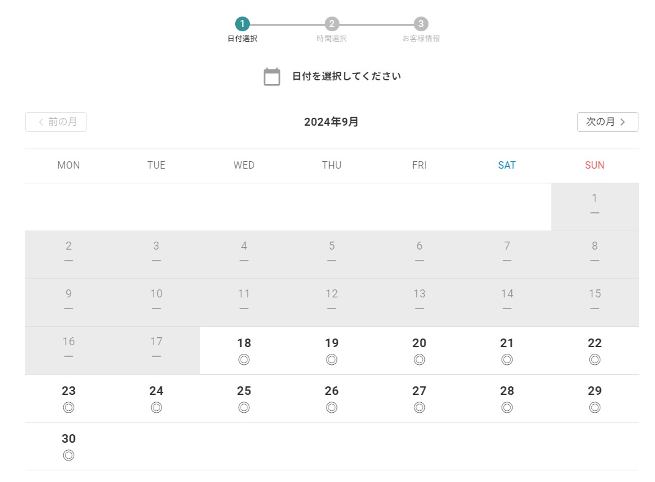Click the availability circle under date 23
655x482 pixels.
coord(69,407)
